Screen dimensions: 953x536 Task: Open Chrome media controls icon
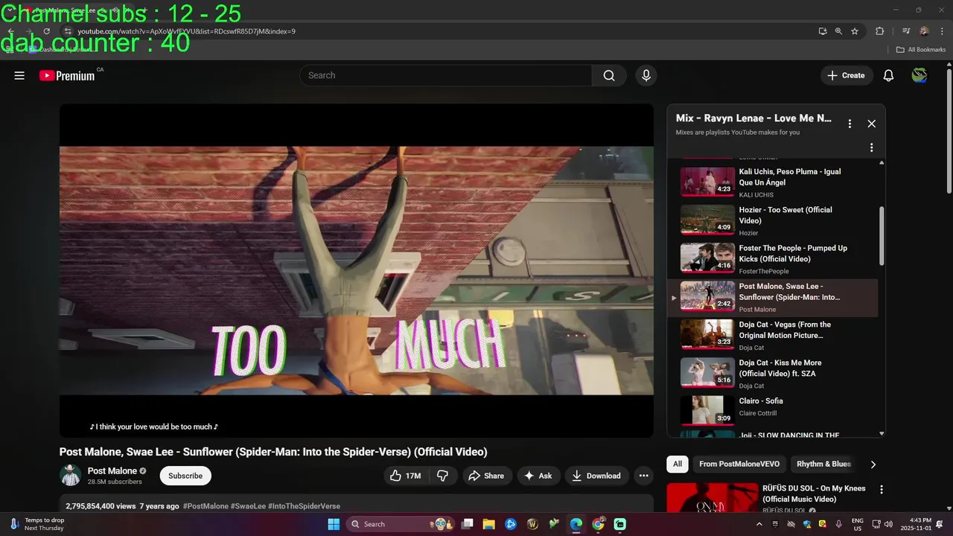(x=906, y=31)
